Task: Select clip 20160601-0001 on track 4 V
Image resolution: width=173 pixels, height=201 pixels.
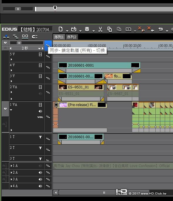Action: [x=99, y=65]
